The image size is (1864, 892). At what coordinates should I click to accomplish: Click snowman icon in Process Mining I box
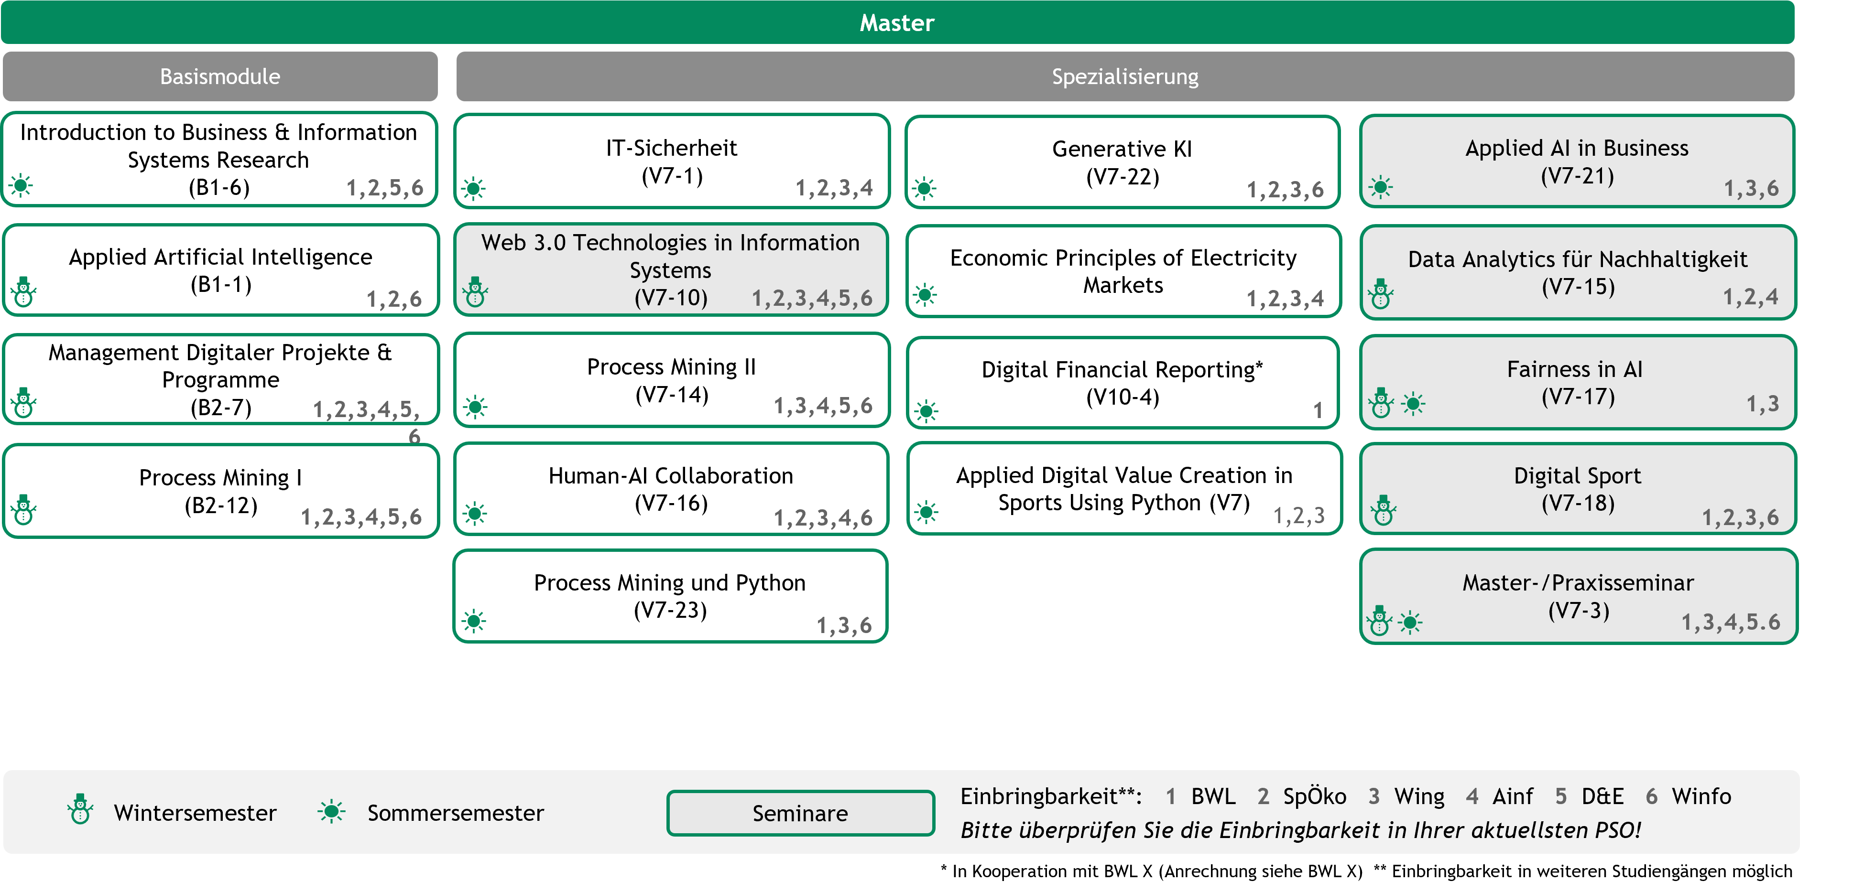[24, 510]
